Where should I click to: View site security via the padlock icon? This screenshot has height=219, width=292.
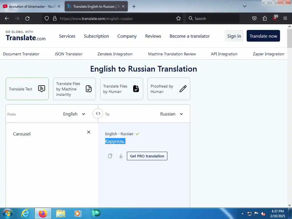click(x=54, y=19)
